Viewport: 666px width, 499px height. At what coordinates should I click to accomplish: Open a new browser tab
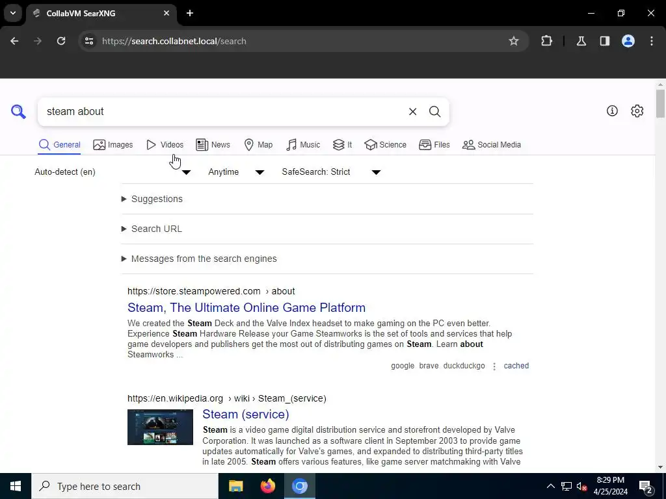tap(190, 13)
